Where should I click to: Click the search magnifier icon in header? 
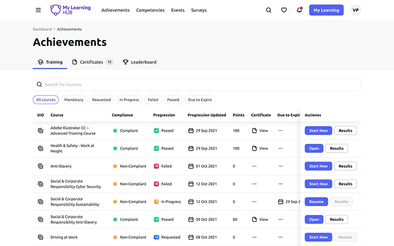(x=268, y=10)
